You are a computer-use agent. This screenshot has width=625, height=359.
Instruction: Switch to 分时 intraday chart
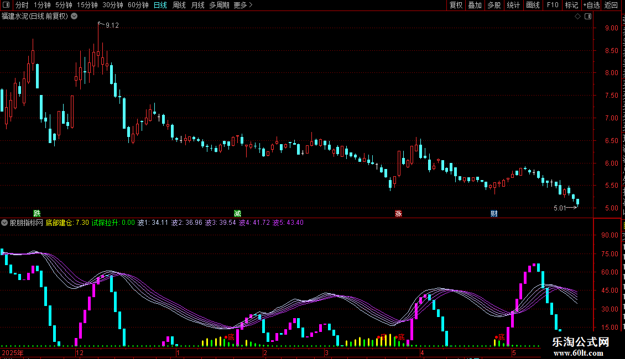click(x=22, y=5)
